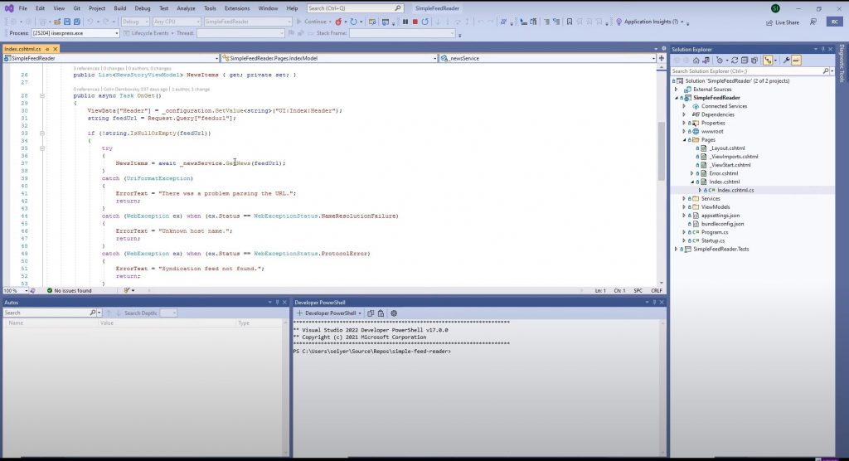Click the main Search (Ctrl+Q) box

click(x=355, y=8)
